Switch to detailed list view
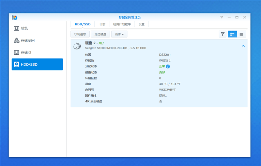Screen dimensions: 261x166 232,34
